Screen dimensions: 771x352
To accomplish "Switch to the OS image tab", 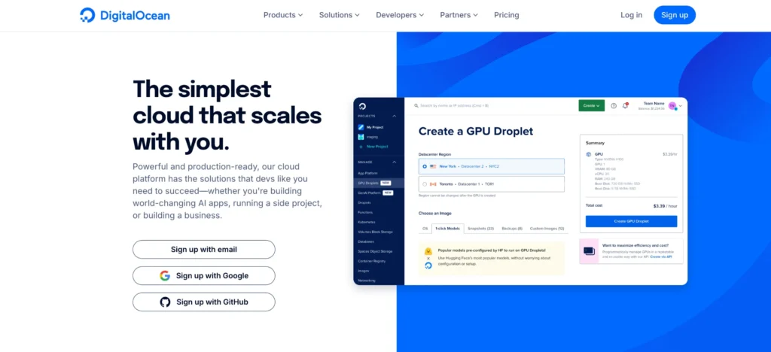I will (x=425, y=229).
